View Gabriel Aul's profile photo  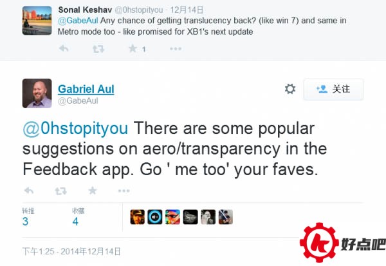coord(37,93)
